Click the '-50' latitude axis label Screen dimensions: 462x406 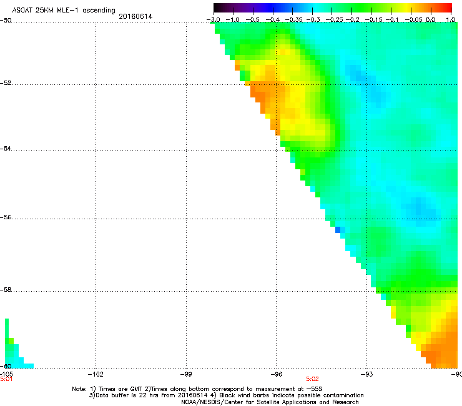(6, 21)
